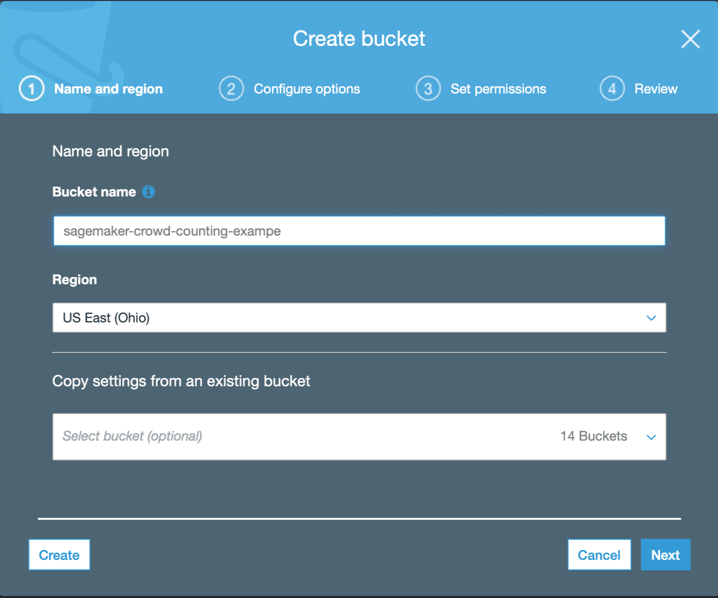718x598 pixels.
Task: Click the Copy settings from existing bucket heading
Action: click(181, 381)
